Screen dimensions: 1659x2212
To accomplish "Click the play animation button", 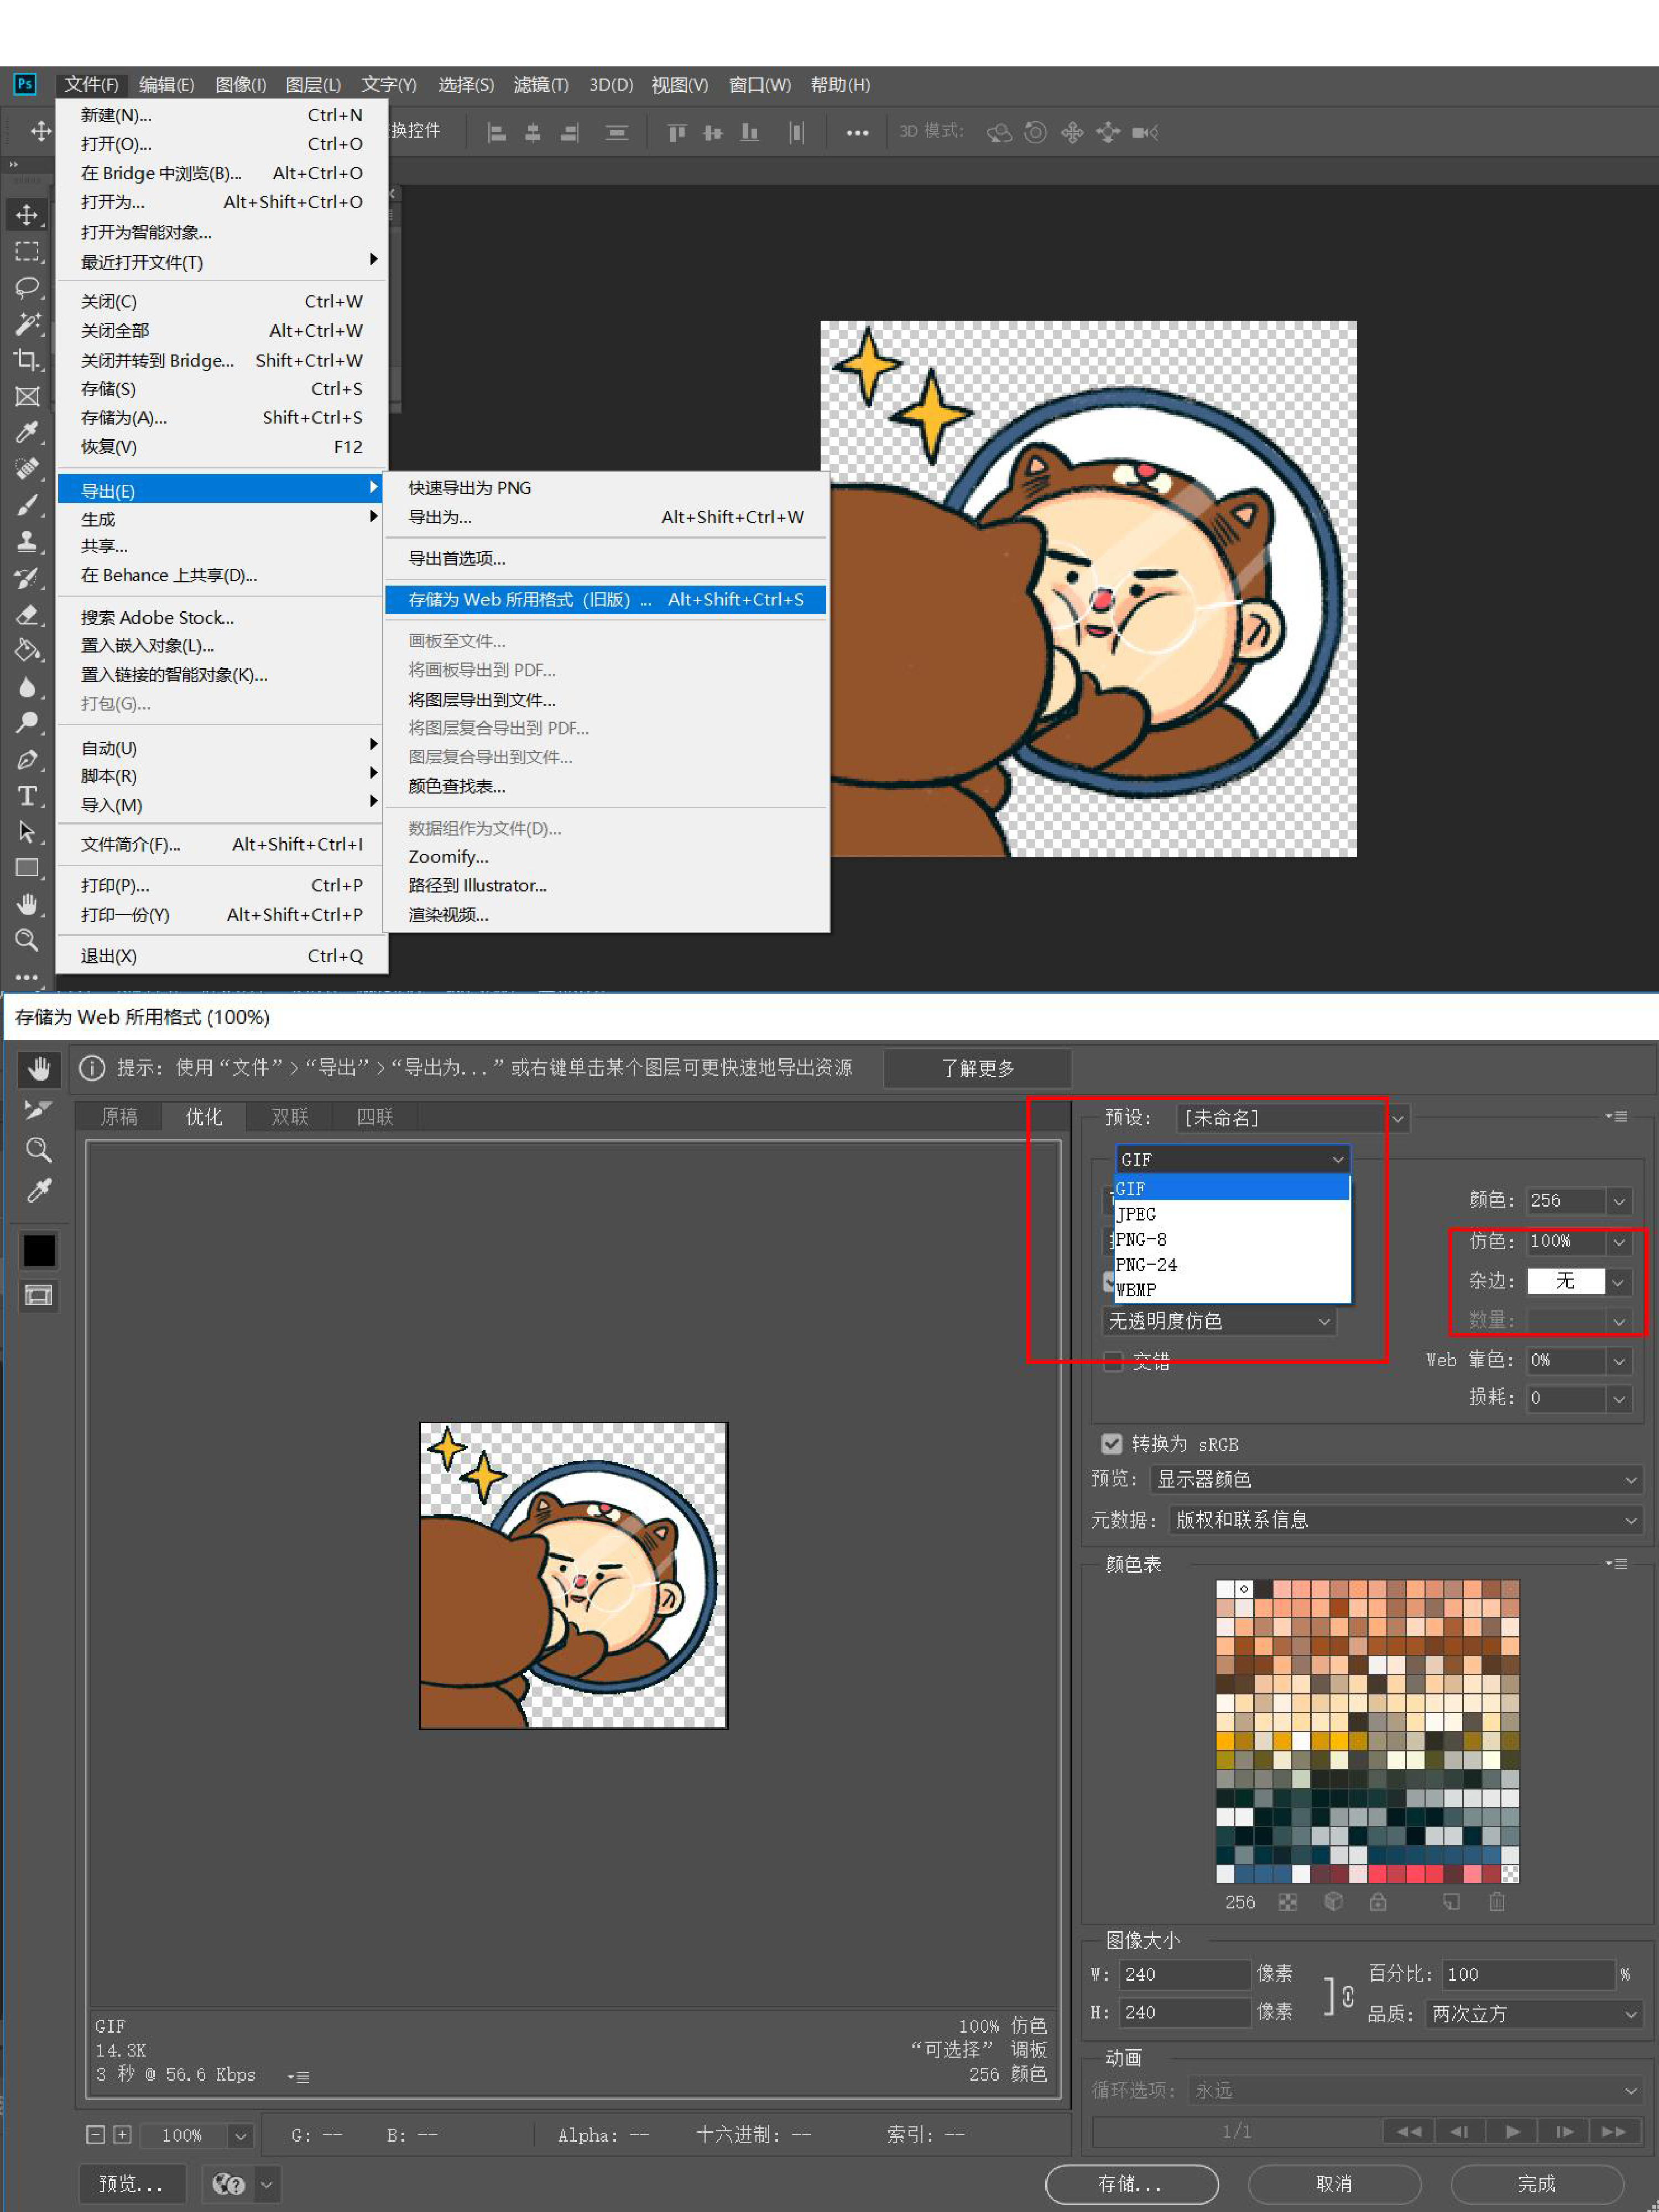I will 1512,2131.
